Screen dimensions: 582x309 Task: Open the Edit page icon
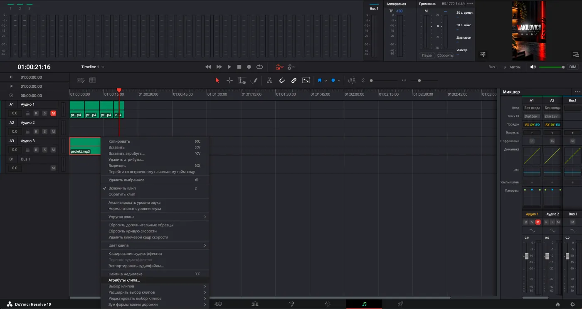tap(255, 304)
